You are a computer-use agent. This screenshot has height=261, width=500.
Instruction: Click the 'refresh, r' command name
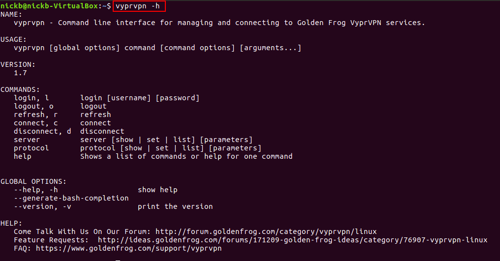[36, 115]
